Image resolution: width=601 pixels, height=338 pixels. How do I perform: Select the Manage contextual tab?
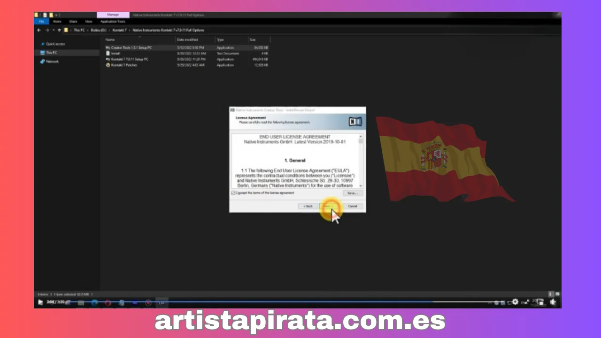[113, 15]
